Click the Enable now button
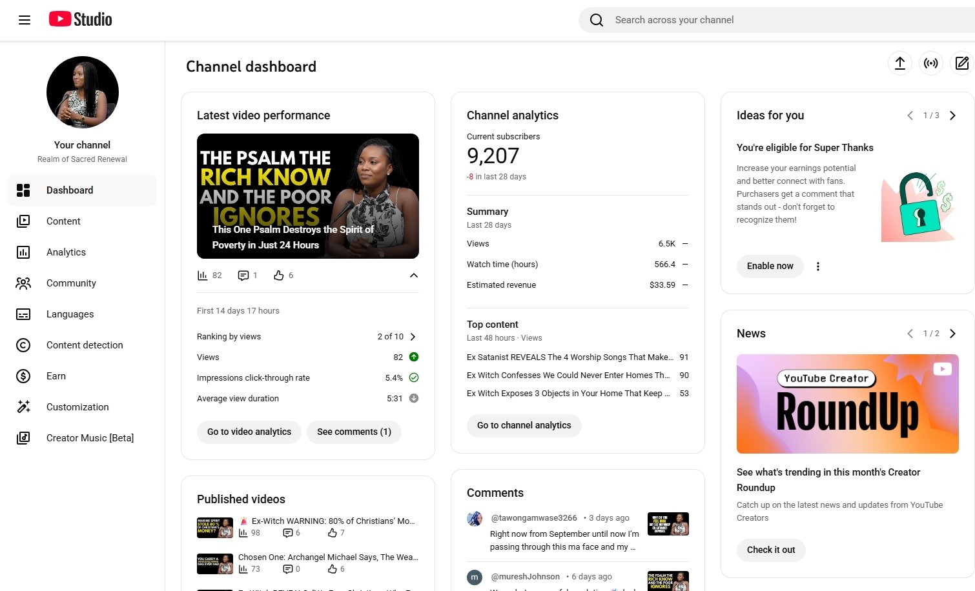Screen dimensions: 975x591 click(770, 266)
